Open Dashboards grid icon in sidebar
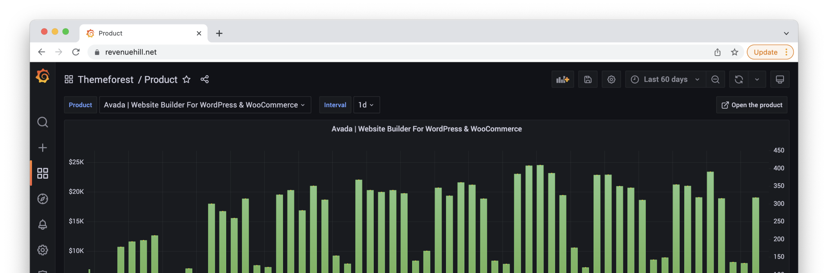Image resolution: width=828 pixels, height=273 pixels. [43, 173]
